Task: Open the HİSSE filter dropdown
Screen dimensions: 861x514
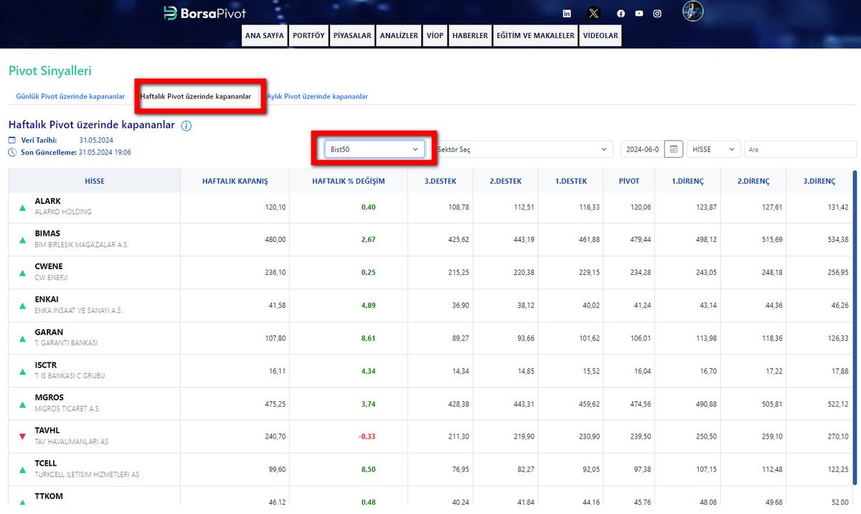Action: tap(713, 149)
